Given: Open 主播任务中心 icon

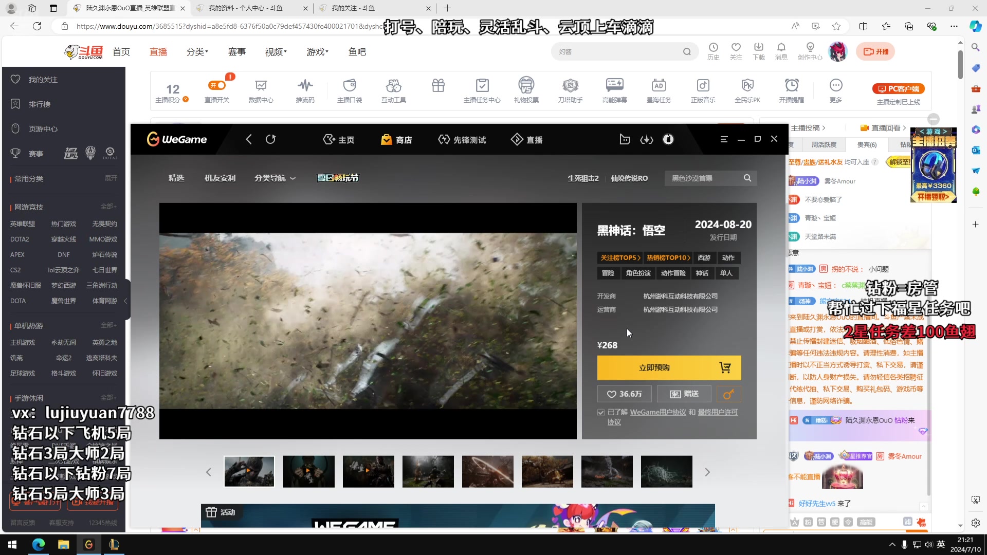Looking at the screenshot, I should 482,90.
